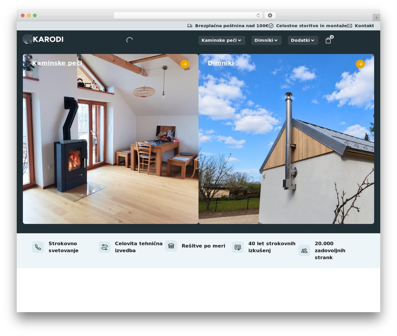This screenshot has height=336, width=397.
Task: Click the certificate icon beside 40 let
Action: point(238,247)
